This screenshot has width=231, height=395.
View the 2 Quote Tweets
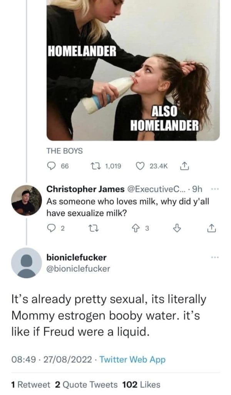point(86,384)
